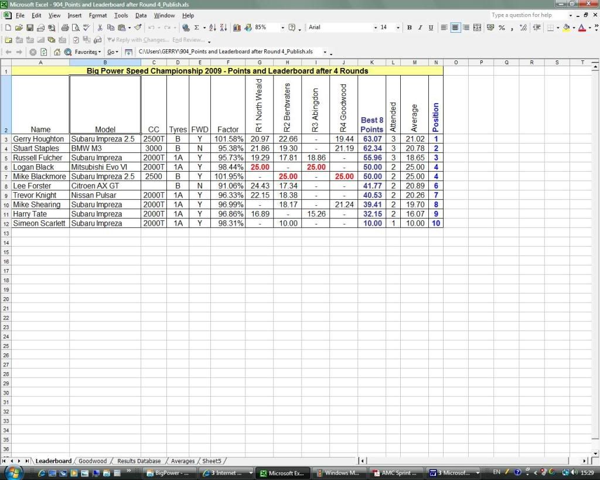Toggle Center alignment
This screenshot has height=480, width=600.
click(x=455, y=28)
